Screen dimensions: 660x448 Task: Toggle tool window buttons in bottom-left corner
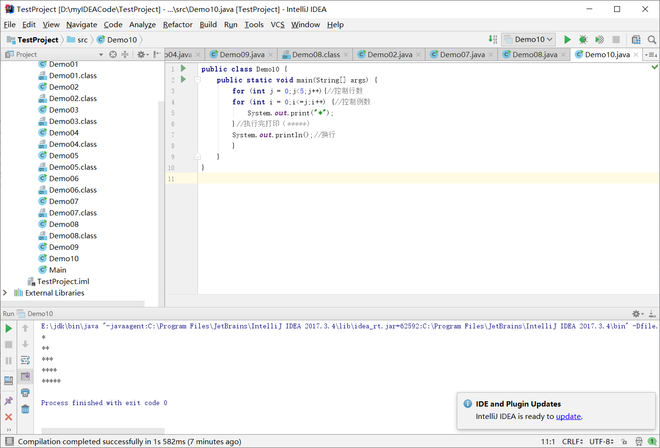(x=9, y=441)
